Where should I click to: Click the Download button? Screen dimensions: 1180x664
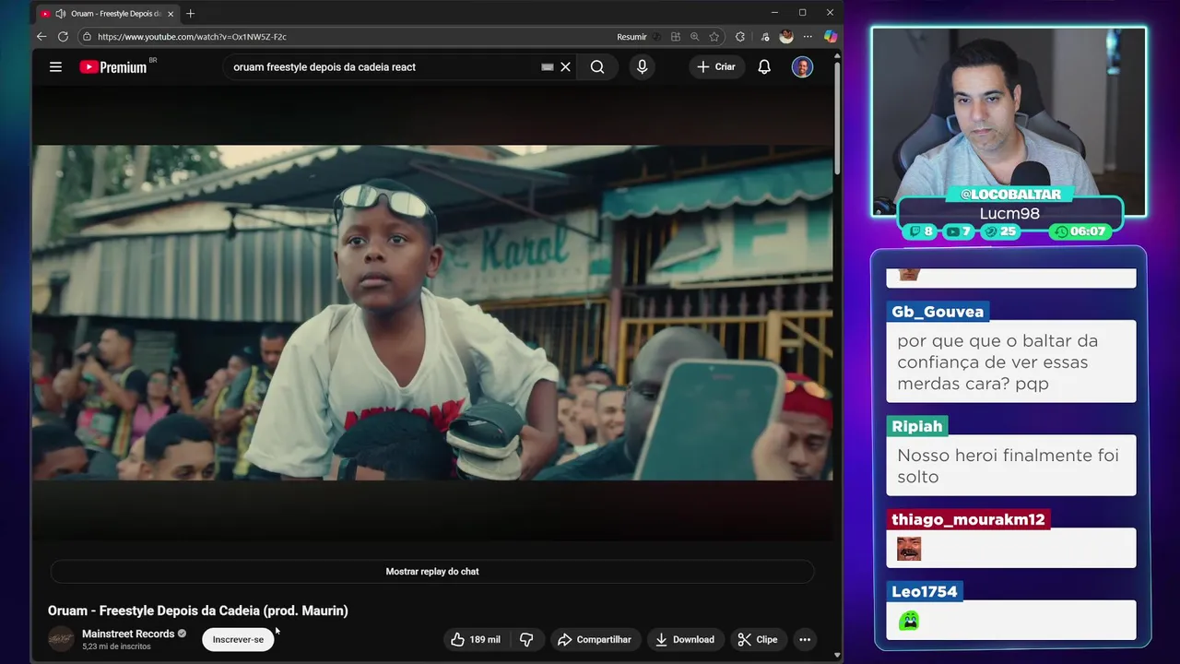[685, 639]
